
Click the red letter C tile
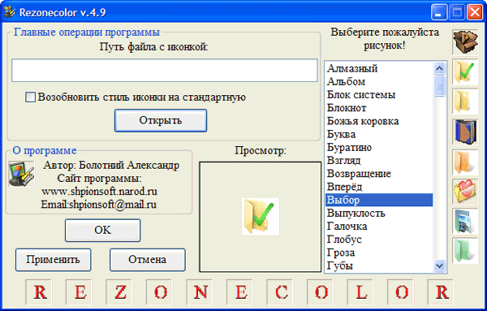tap(281, 292)
